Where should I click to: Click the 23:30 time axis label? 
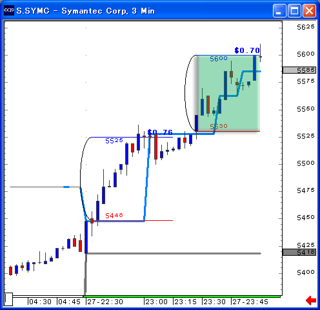point(214,302)
